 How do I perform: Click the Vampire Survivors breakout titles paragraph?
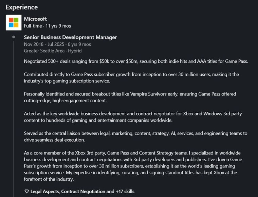130,97
